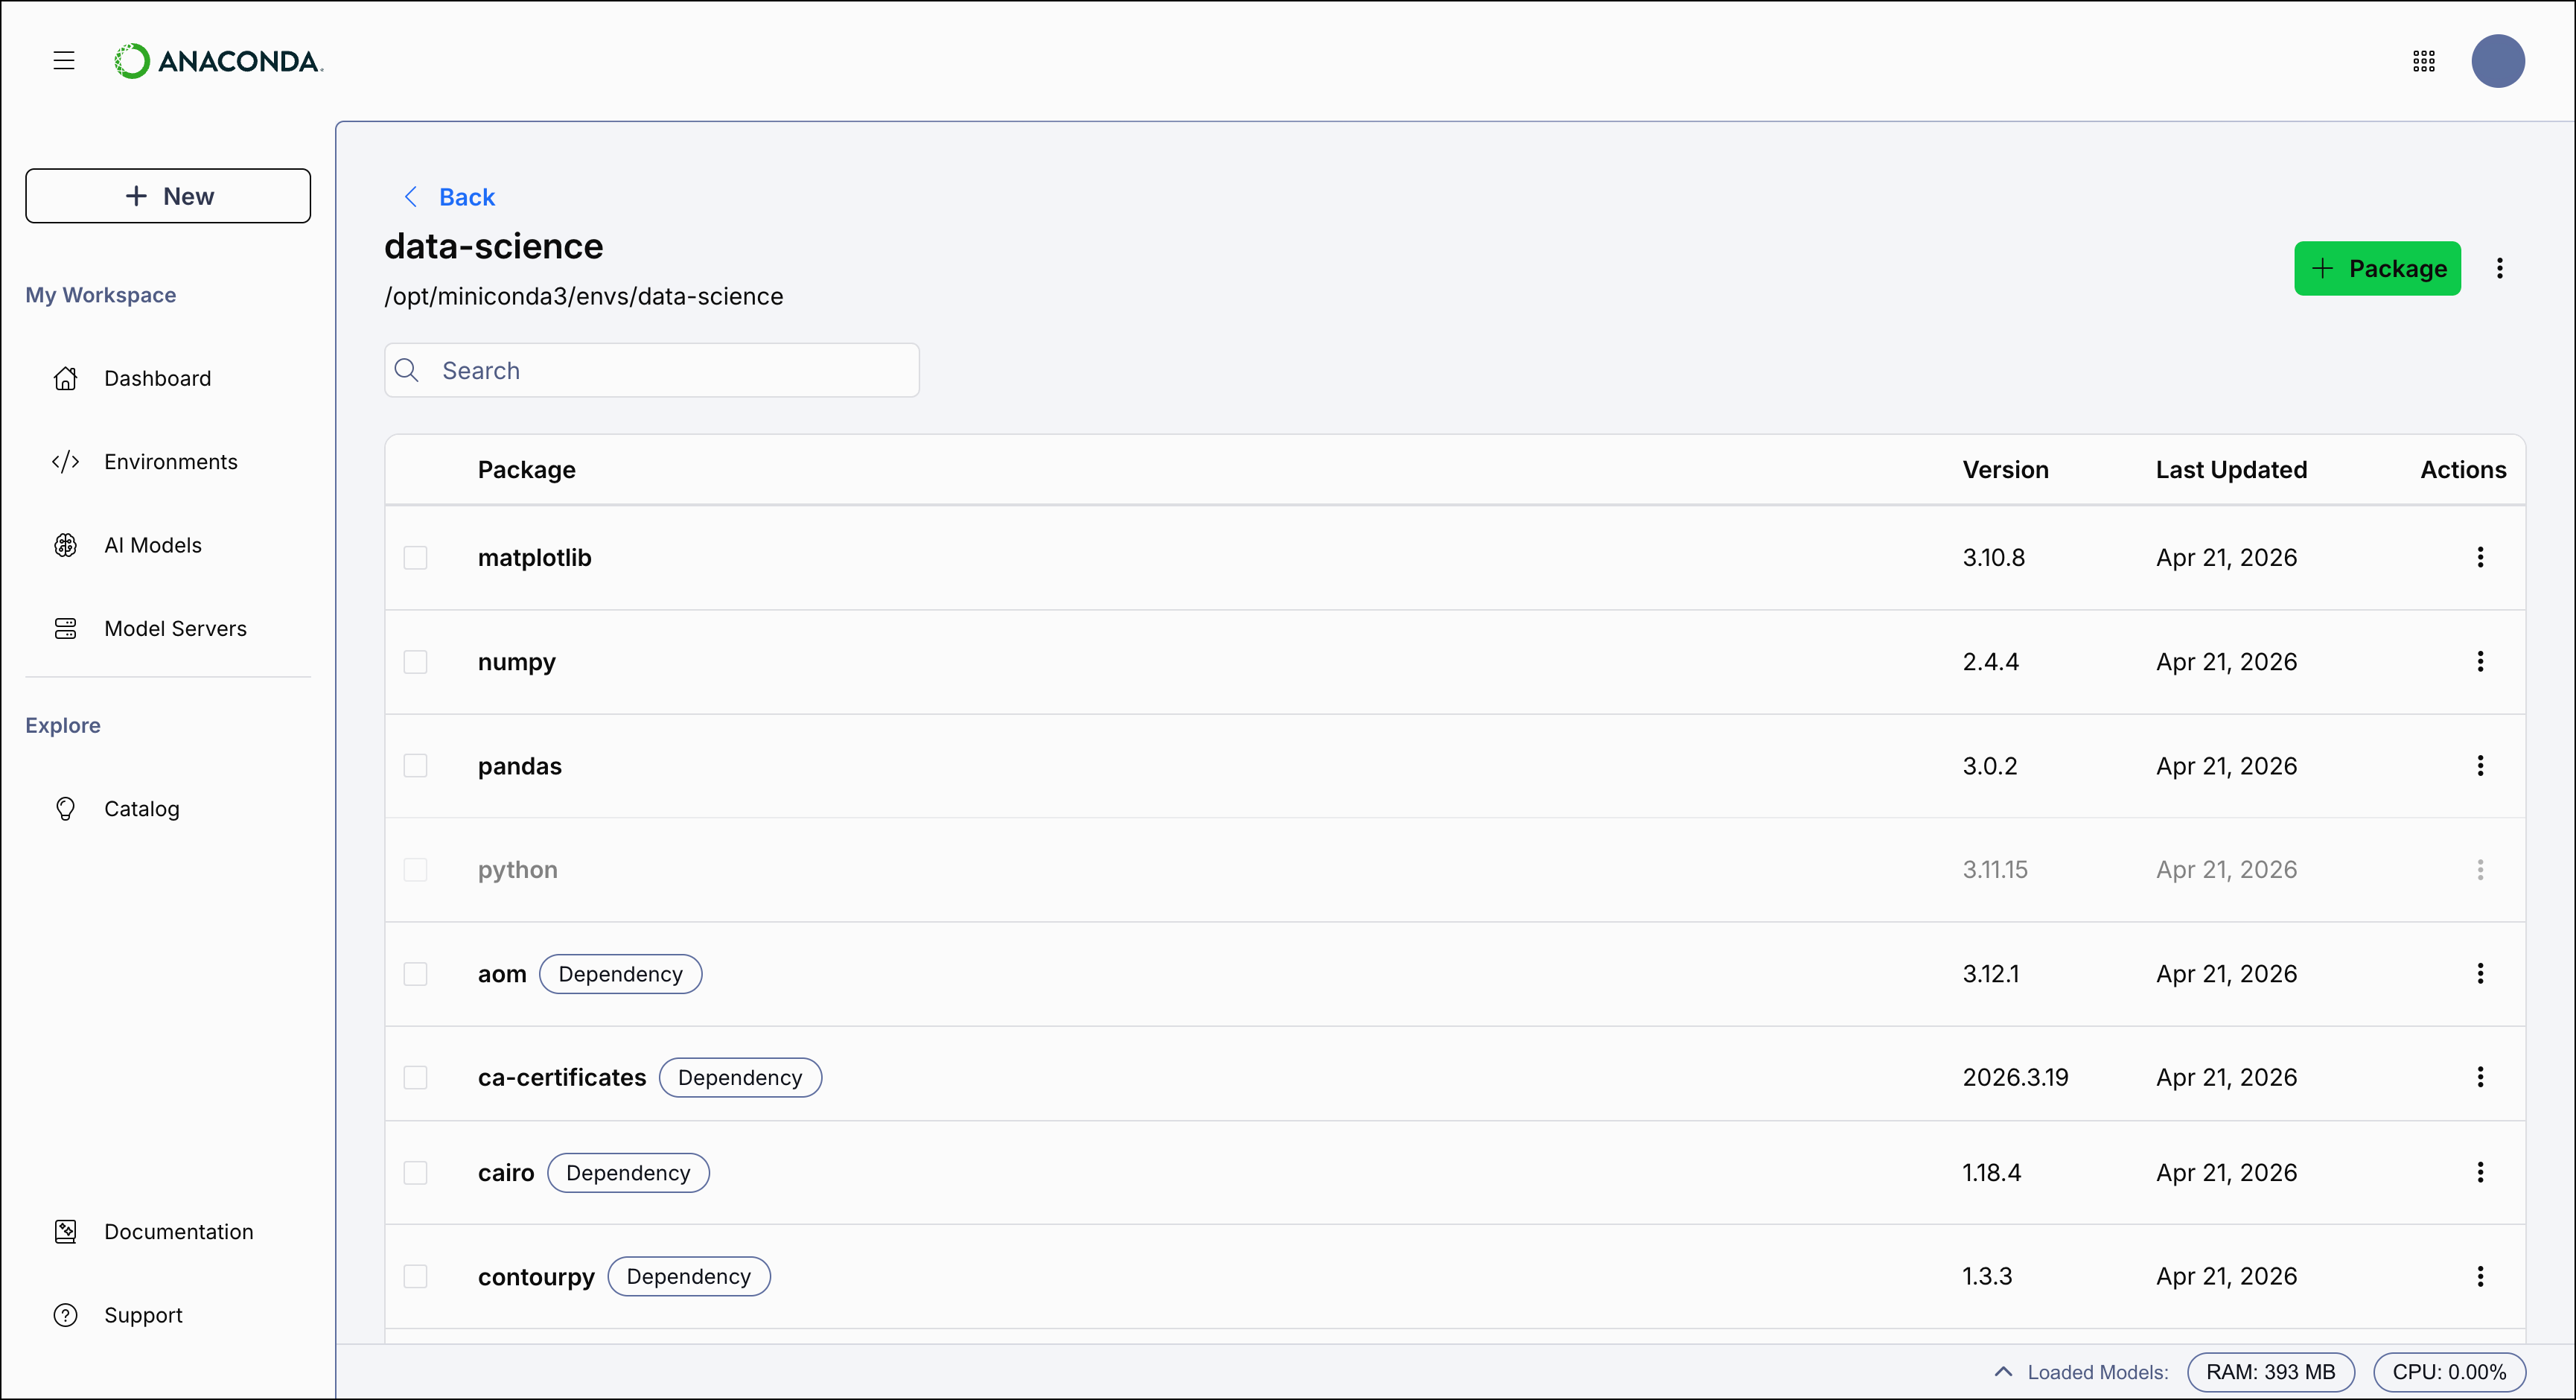Select the numpy checkbox
This screenshot has height=1400, width=2576.
[415, 662]
